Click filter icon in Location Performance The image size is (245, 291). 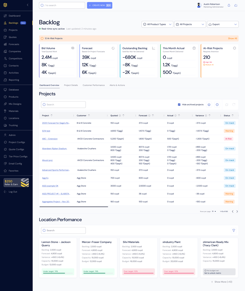pos(234,230)
